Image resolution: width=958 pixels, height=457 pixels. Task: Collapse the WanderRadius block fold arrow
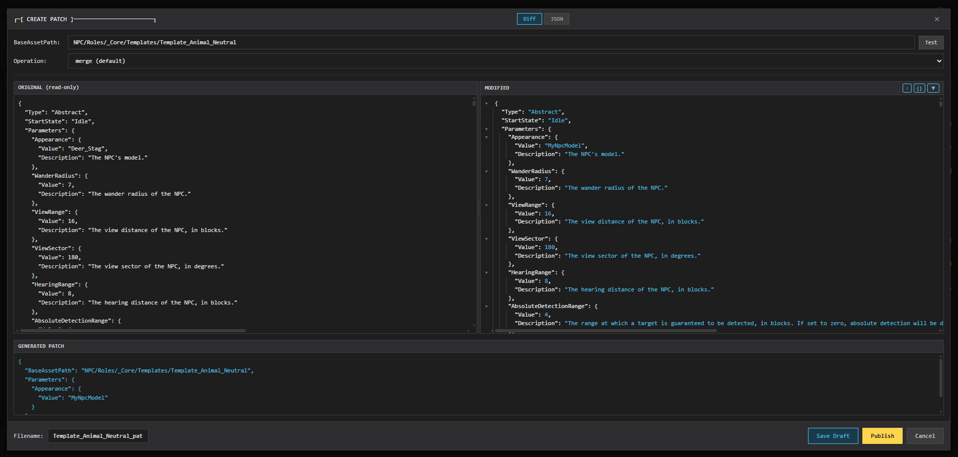pyautogui.click(x=486, y=172)
